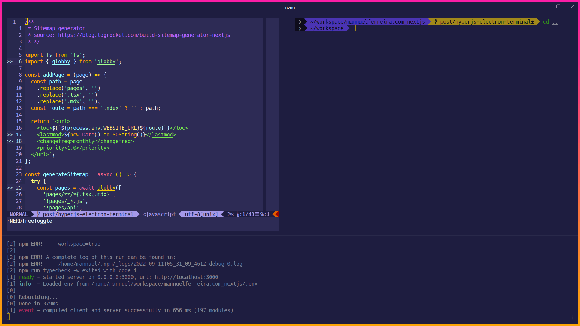Viewport: 580px width, 326px height.
Task: Click the ~/workspace prompt path segment
Action: pos(327,28)
